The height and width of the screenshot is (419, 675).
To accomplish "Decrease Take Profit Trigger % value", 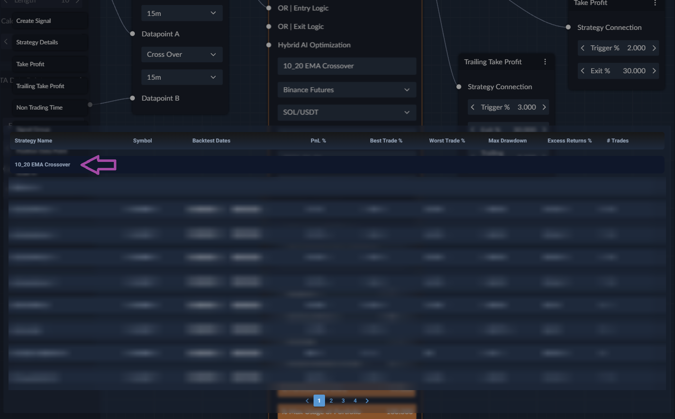I will coord(583,48).
